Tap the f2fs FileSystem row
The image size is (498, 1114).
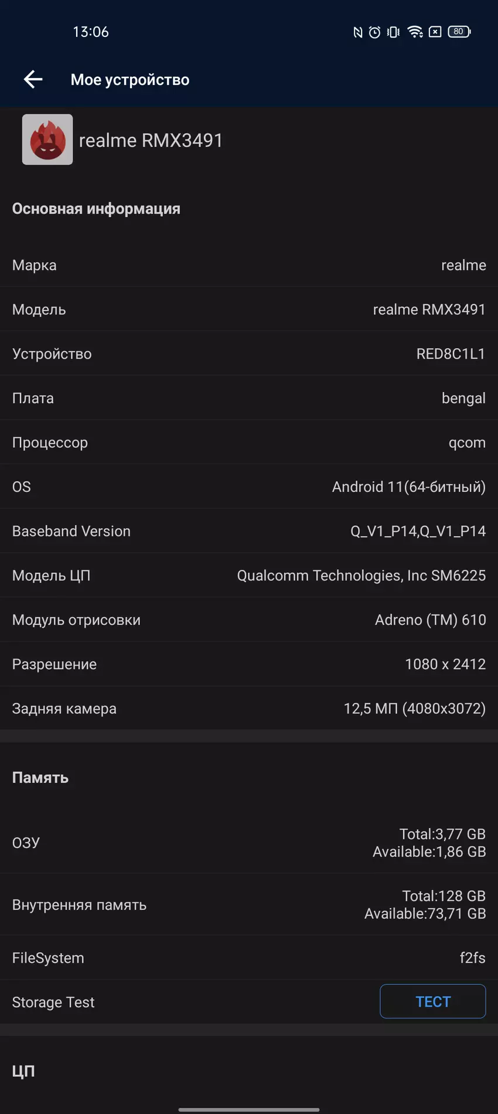coord(249,958)
